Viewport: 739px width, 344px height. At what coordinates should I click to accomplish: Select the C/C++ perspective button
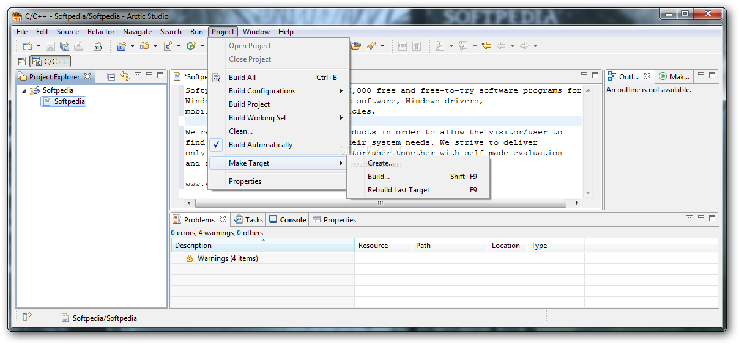click(x=51, y=61)
